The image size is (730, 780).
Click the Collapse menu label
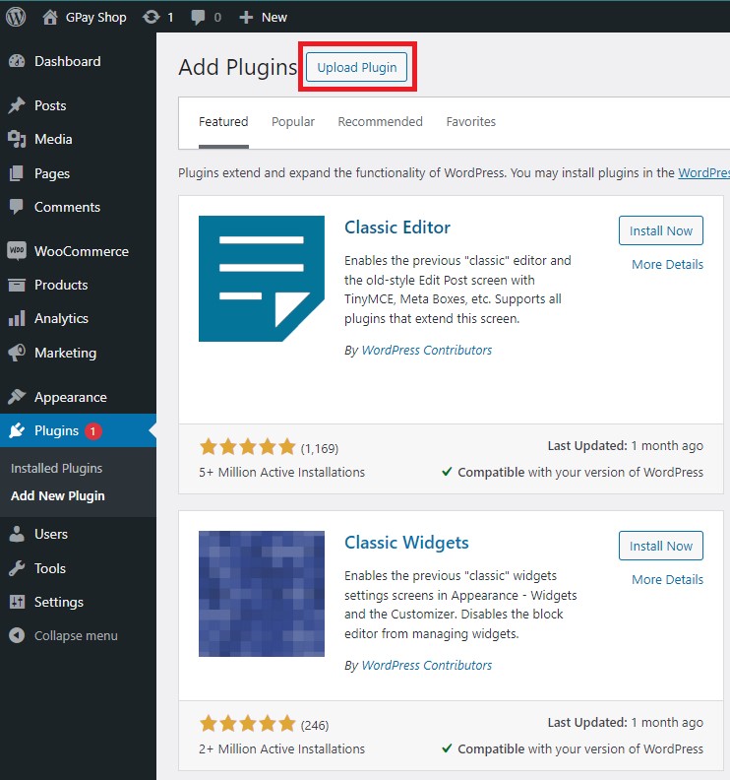[76, 636]
